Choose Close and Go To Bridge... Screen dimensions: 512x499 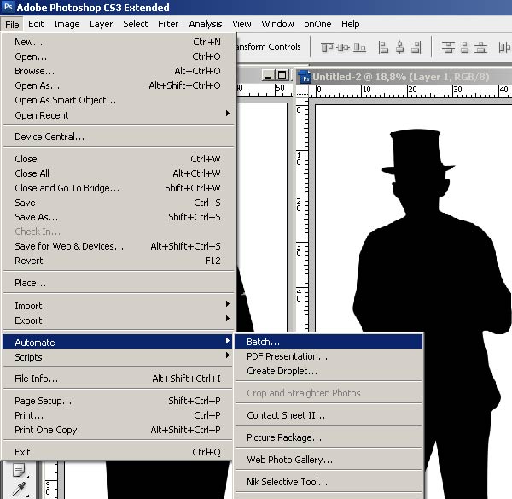click(x=119, y=188)
